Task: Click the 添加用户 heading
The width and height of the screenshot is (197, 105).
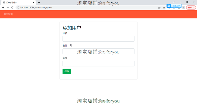Action: (x=72, y=28)
